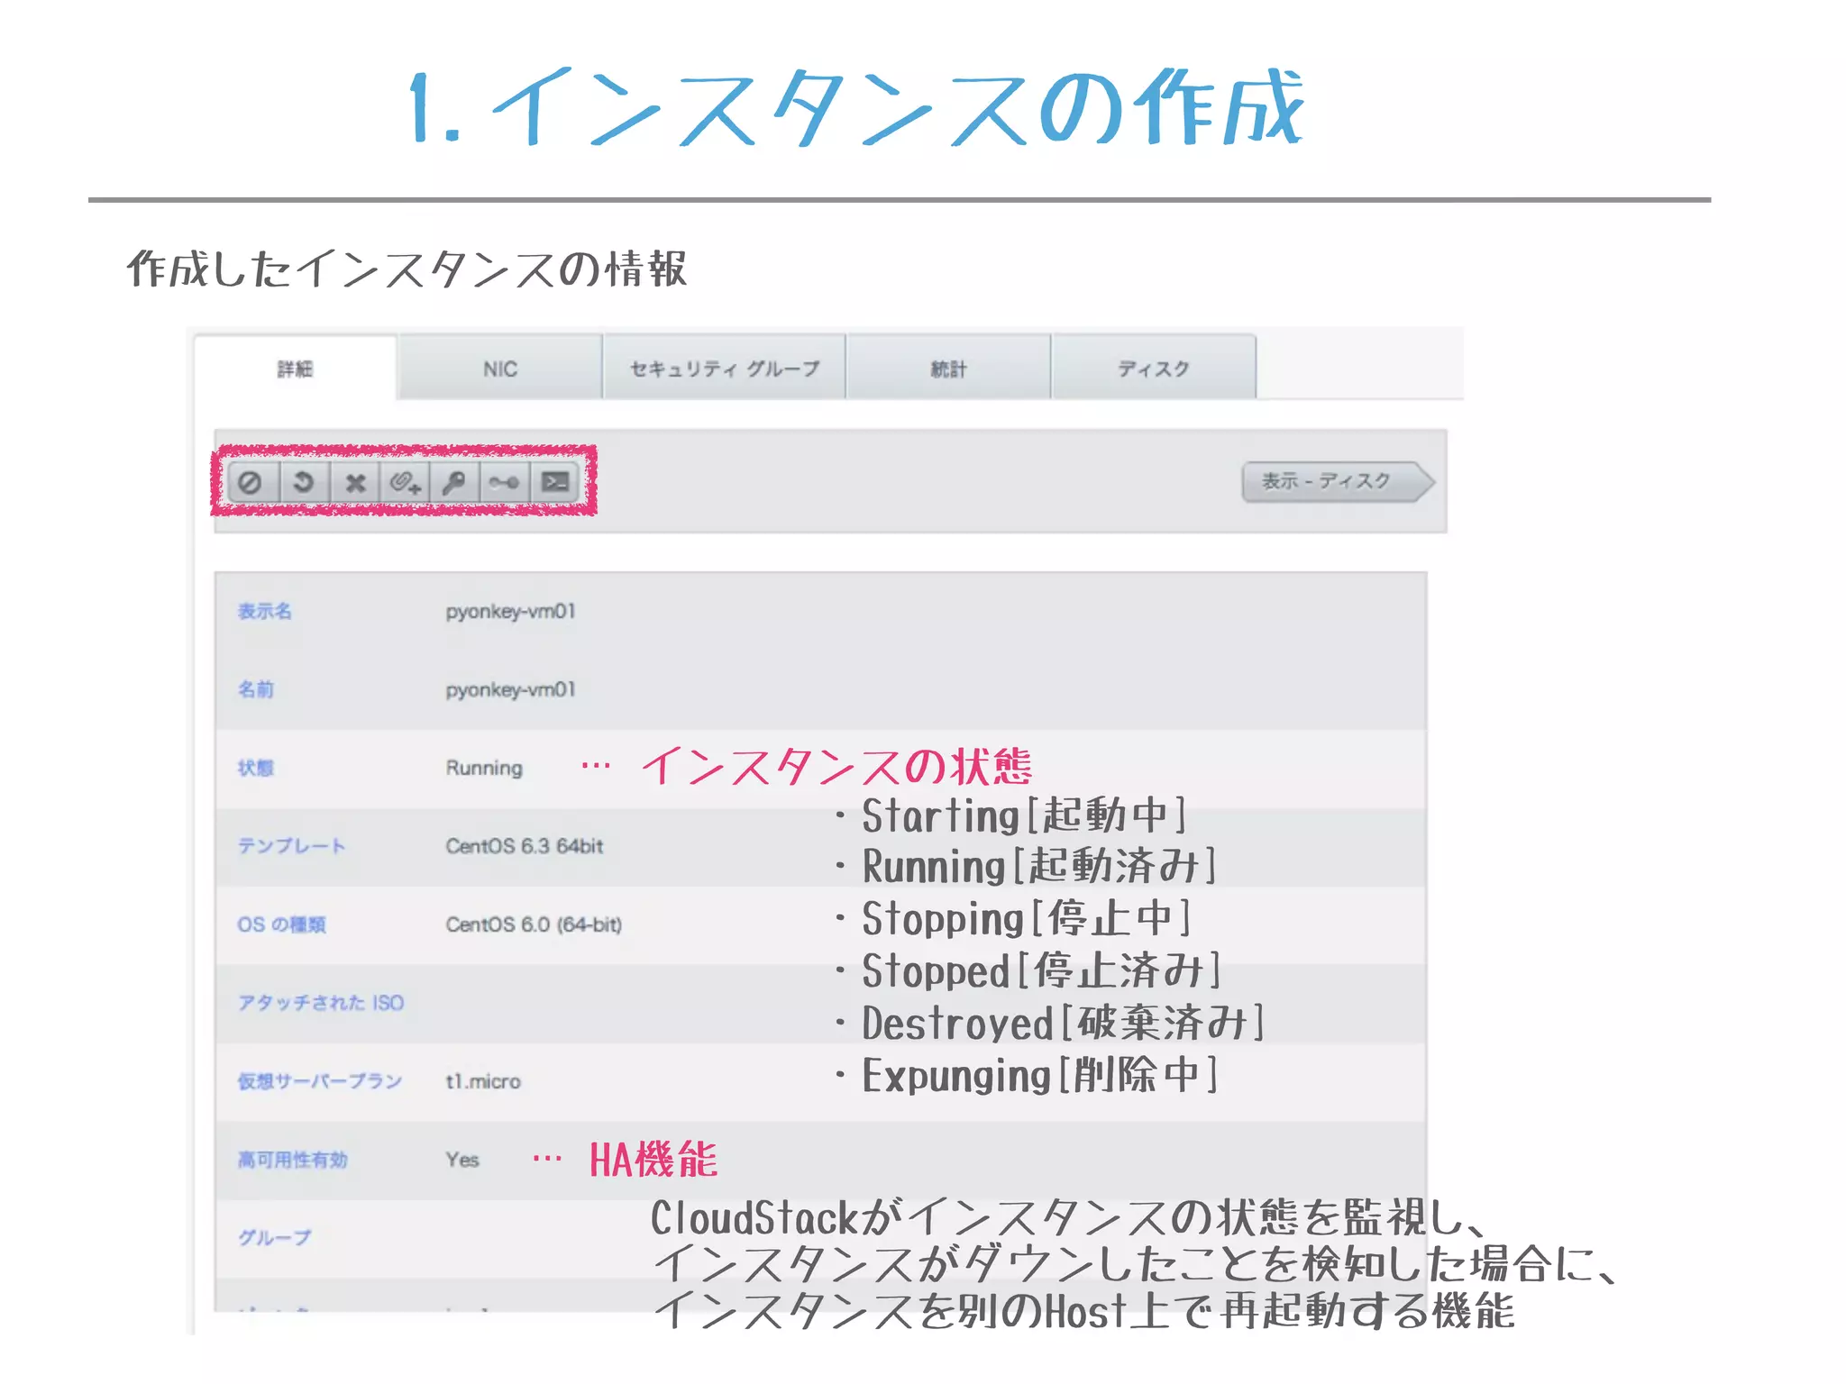Click the attach ISO paperclip icon
Screen dimensions: 1846x1384
point(405,483)
